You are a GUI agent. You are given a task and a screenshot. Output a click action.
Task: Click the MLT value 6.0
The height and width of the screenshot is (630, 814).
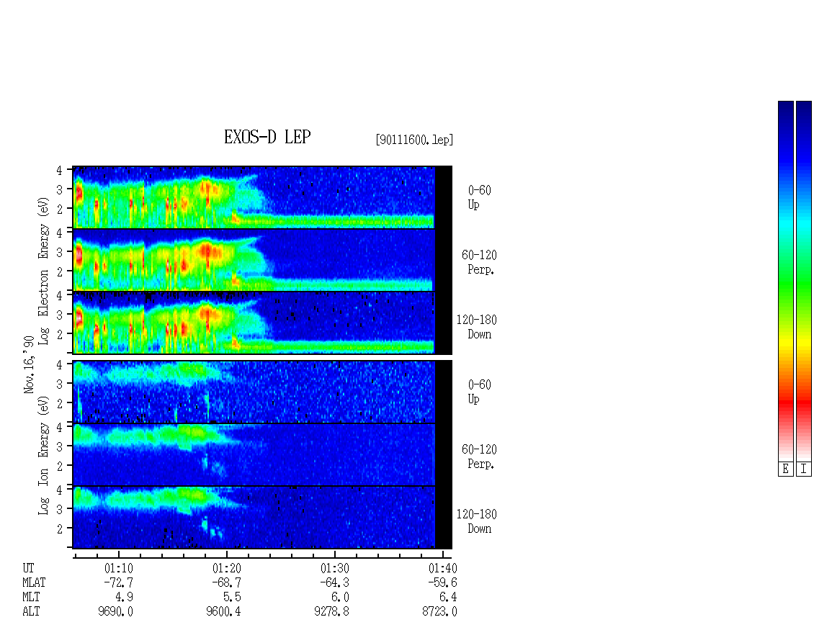(341, 598)
